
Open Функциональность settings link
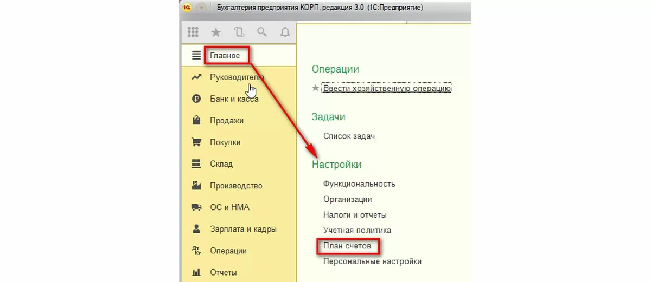pyautogui.click(x=359, y=184)
